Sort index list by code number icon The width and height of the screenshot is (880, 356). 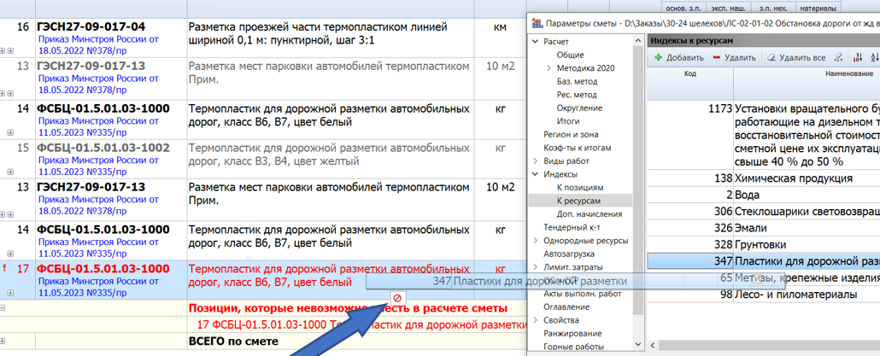pyautogui.click(x=858, y=57)
